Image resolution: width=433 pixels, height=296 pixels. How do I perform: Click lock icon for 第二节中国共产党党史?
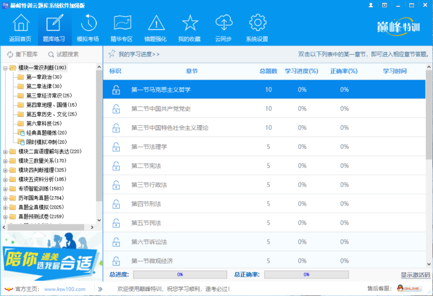pyautogui.click(x=116, y=109)
